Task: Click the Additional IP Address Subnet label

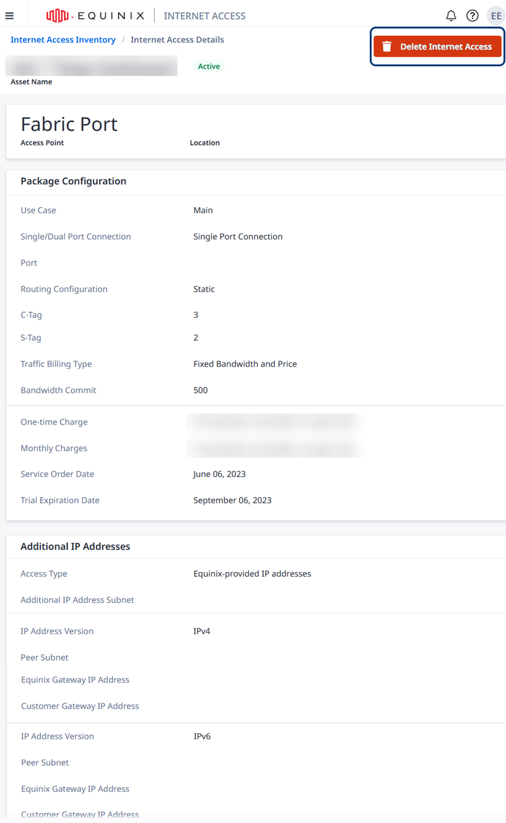Action: [77, 600]
